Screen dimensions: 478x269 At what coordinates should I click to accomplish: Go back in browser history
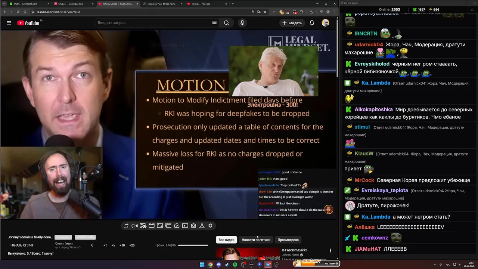tap(4, 12)
